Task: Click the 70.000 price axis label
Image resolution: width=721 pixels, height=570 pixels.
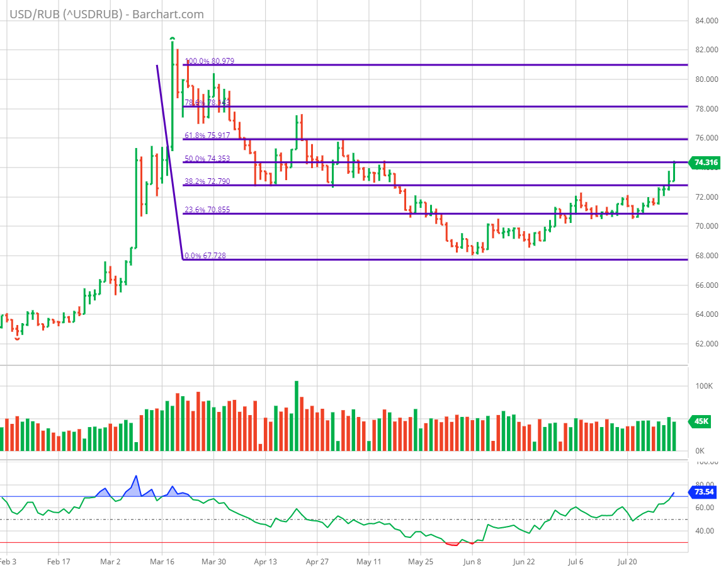Action: point(707,226)
